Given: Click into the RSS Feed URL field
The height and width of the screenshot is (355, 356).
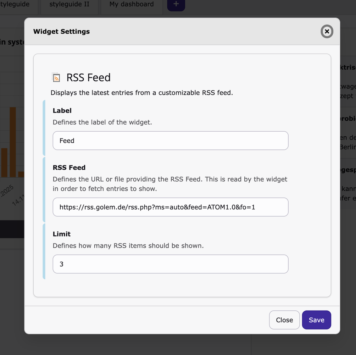Looking at the screenshot, I should click(x=170, y=207).
